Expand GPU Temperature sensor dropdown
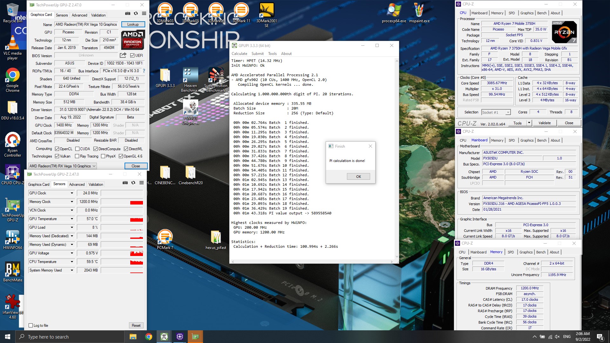610x343 pixels. click(72, 219)
